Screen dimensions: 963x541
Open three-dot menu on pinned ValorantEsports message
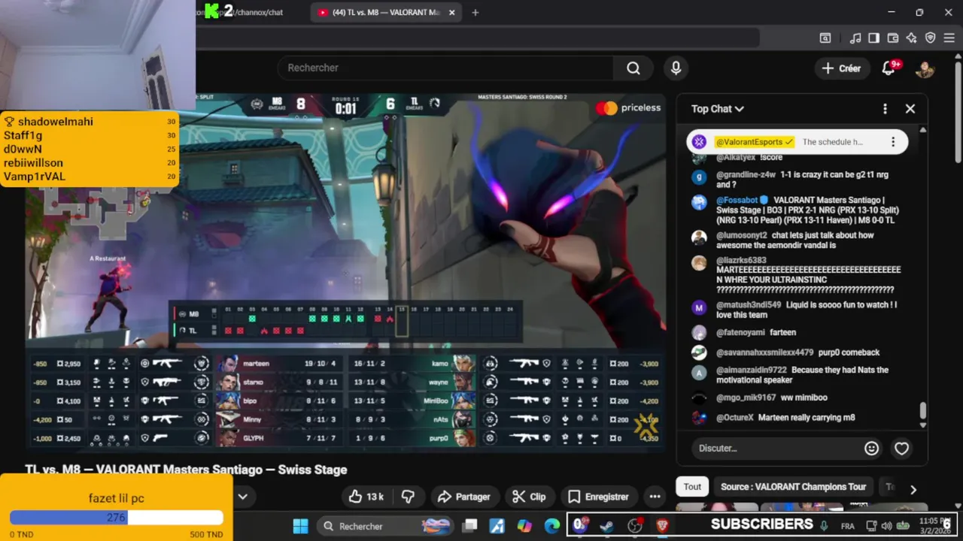[893, 142]
